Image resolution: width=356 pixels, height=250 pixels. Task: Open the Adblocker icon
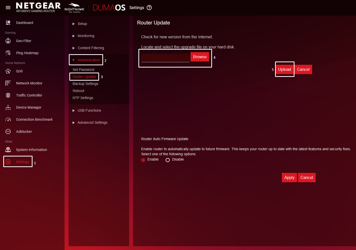coord(8,132)
